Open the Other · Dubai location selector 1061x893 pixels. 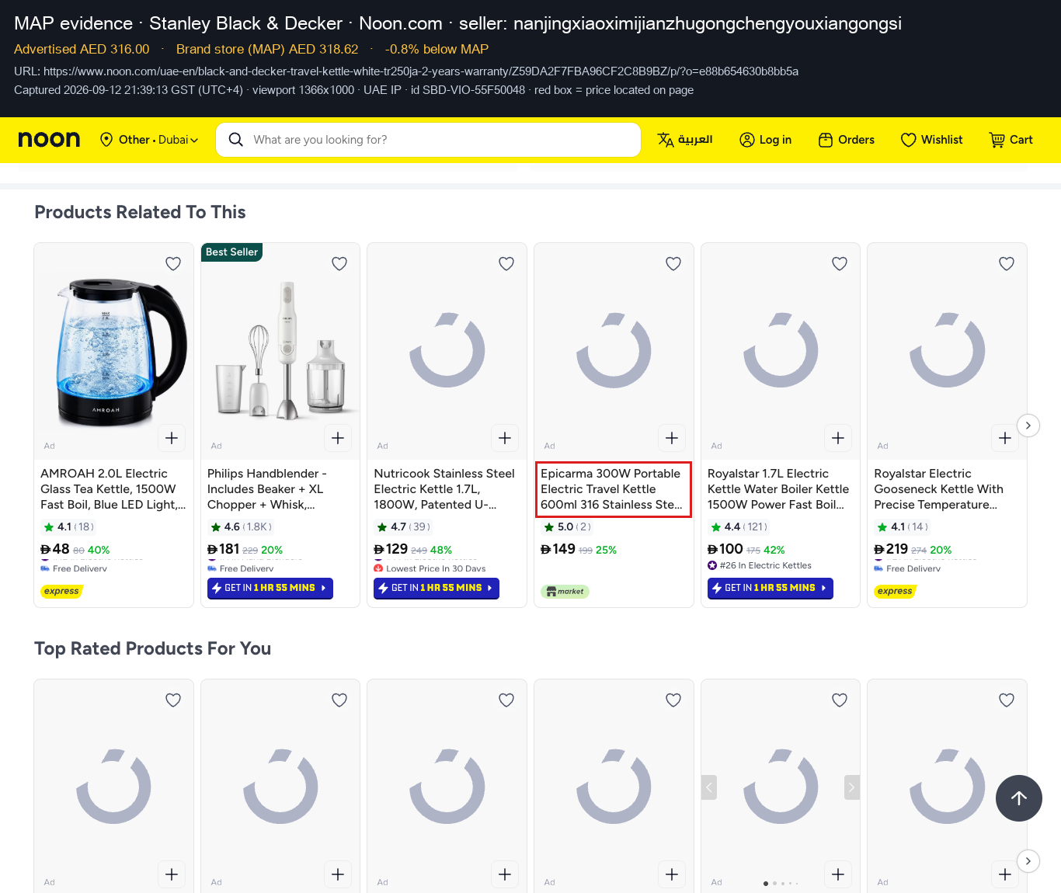149,140
